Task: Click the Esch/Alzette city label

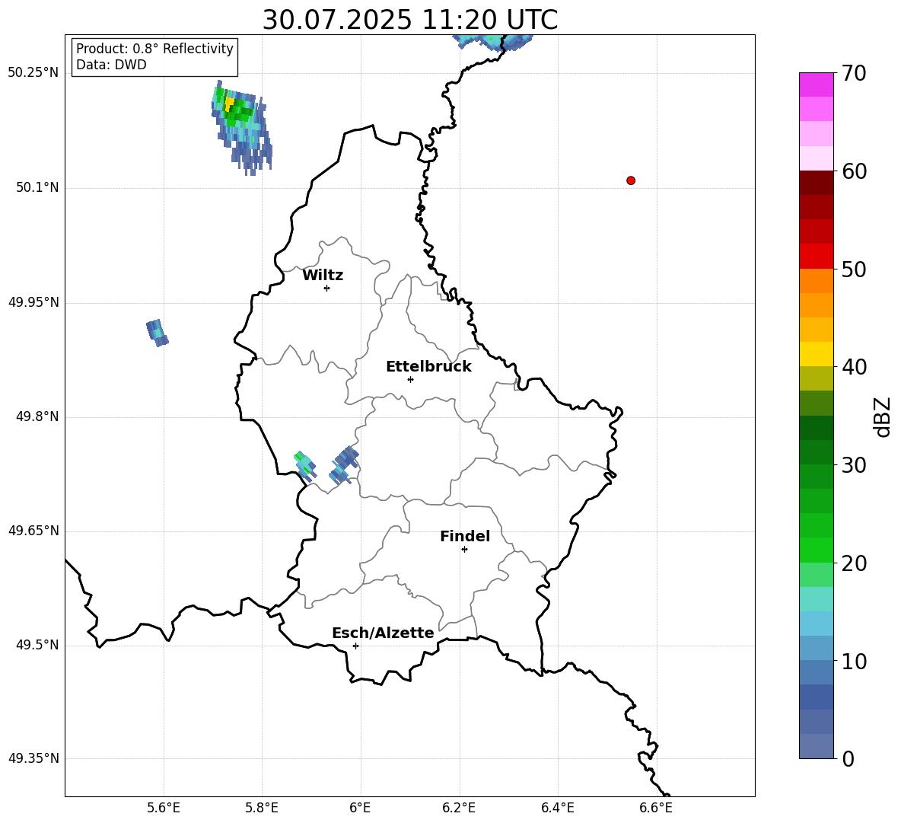Action: click(x=383, y=633)
